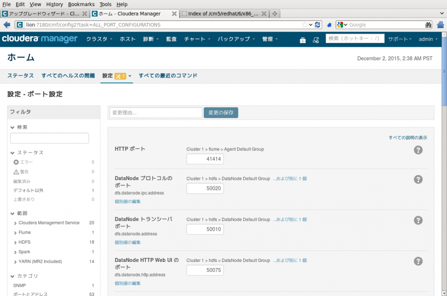The height and width of the screenshot is (296, 447).
Task: Open the サポート dropdown menu
Action: tap(400, 39)
